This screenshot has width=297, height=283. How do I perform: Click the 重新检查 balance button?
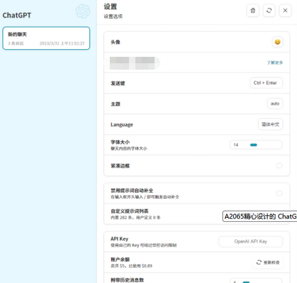(x=268, y=262)
